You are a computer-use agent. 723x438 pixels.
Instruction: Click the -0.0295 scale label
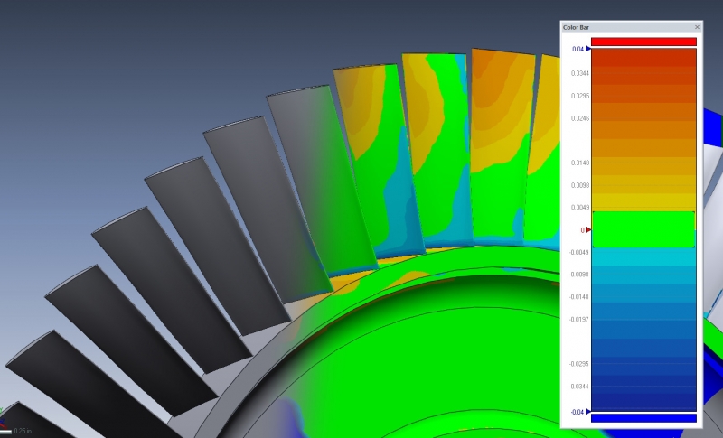577,364
